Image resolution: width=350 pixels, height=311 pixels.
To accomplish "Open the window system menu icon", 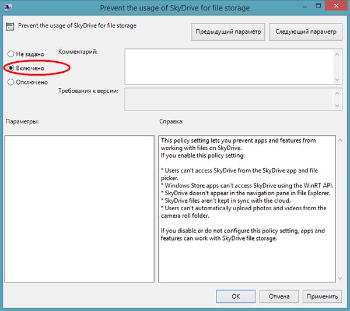I will 8,8.
